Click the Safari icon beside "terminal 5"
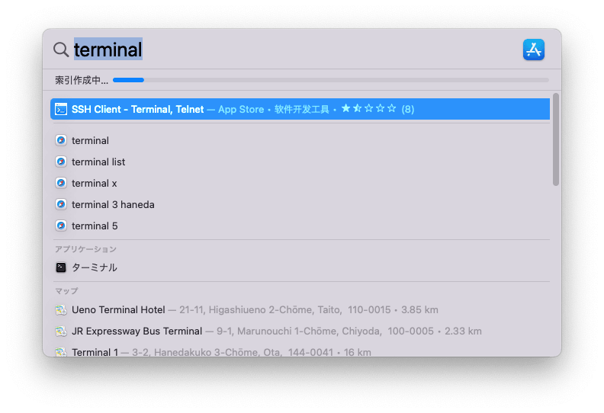 pyautogui.click(x=61, y=226)
